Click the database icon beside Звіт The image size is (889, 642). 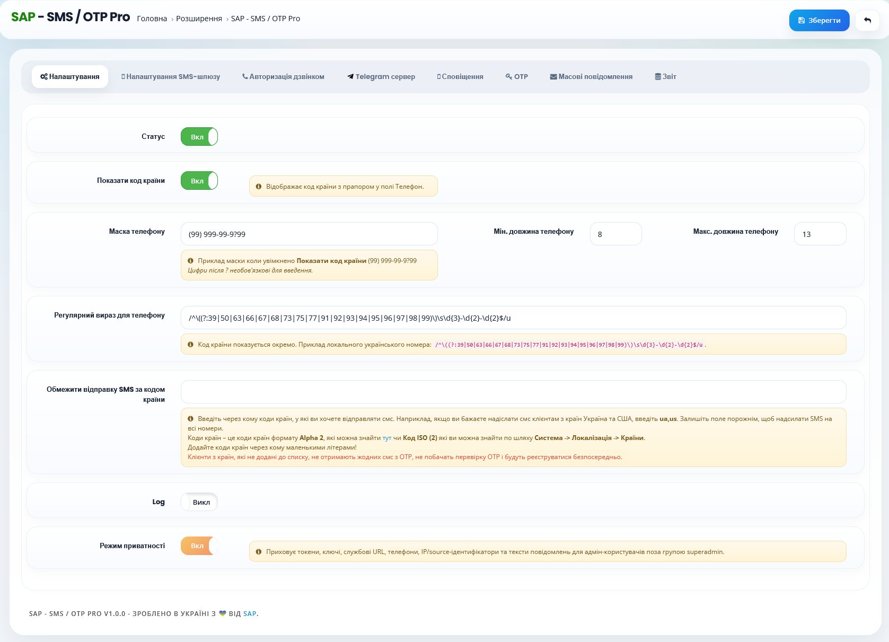[x=658, y=77]
